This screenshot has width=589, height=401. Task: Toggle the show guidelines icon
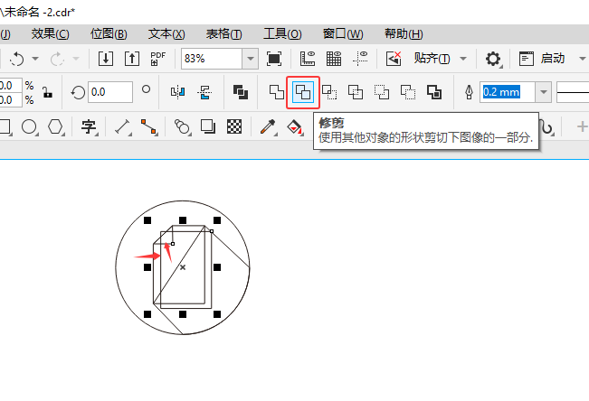tap(360, 59)
